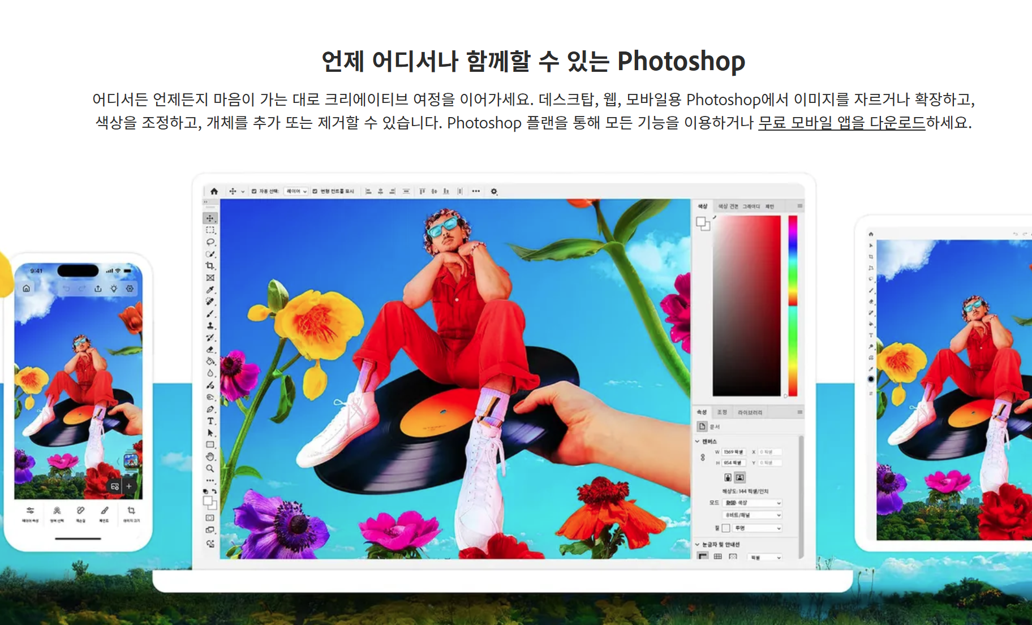Switch canvas to landscape orientation
Screen dimensions: 1032x625
coord(739,477)
